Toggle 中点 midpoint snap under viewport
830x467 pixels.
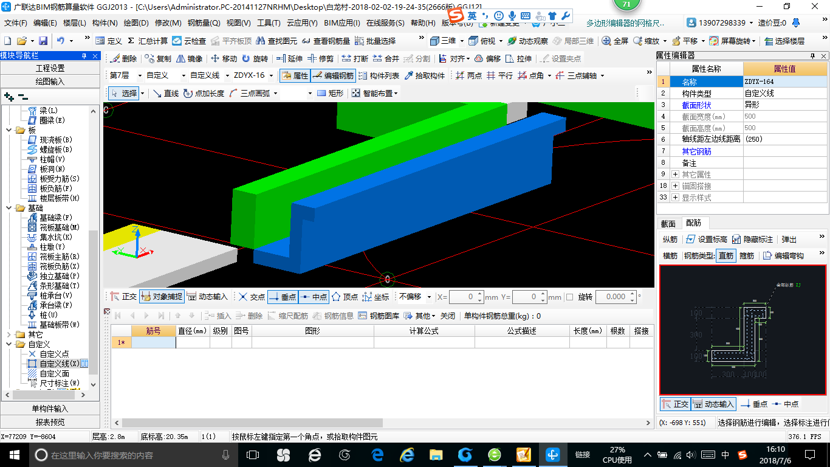pos(314,297)
